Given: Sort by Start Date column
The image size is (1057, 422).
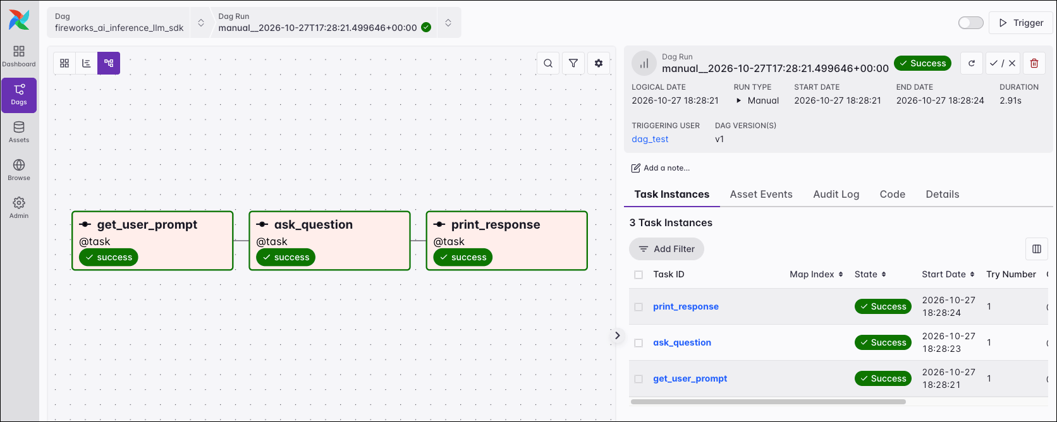Looking at the screenshot, I should pos(948,274).
